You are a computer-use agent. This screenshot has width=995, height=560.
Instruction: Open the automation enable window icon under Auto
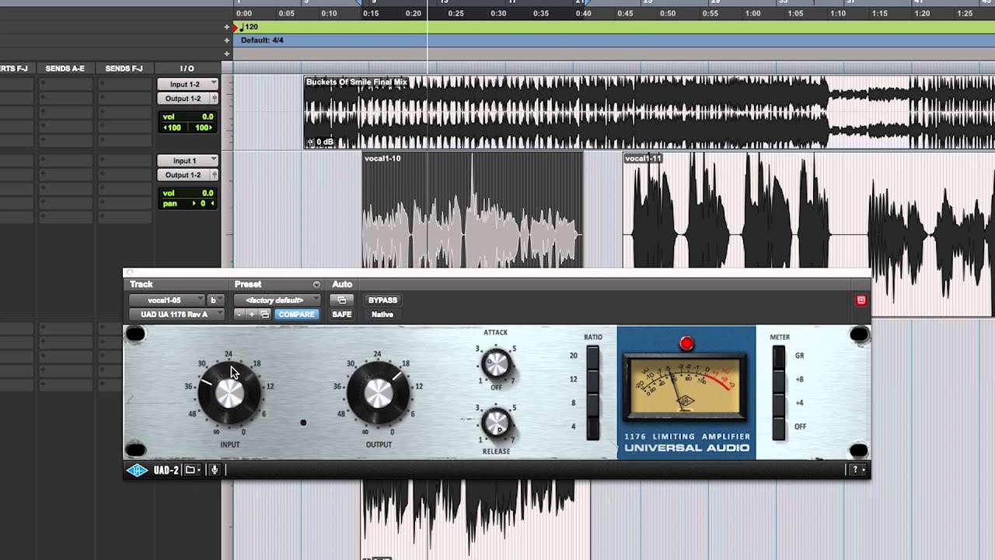(x=341, y=300)
